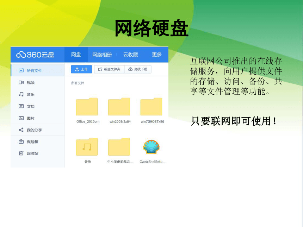
Task: Open the 网盘 tab
Action: [76, 55]
